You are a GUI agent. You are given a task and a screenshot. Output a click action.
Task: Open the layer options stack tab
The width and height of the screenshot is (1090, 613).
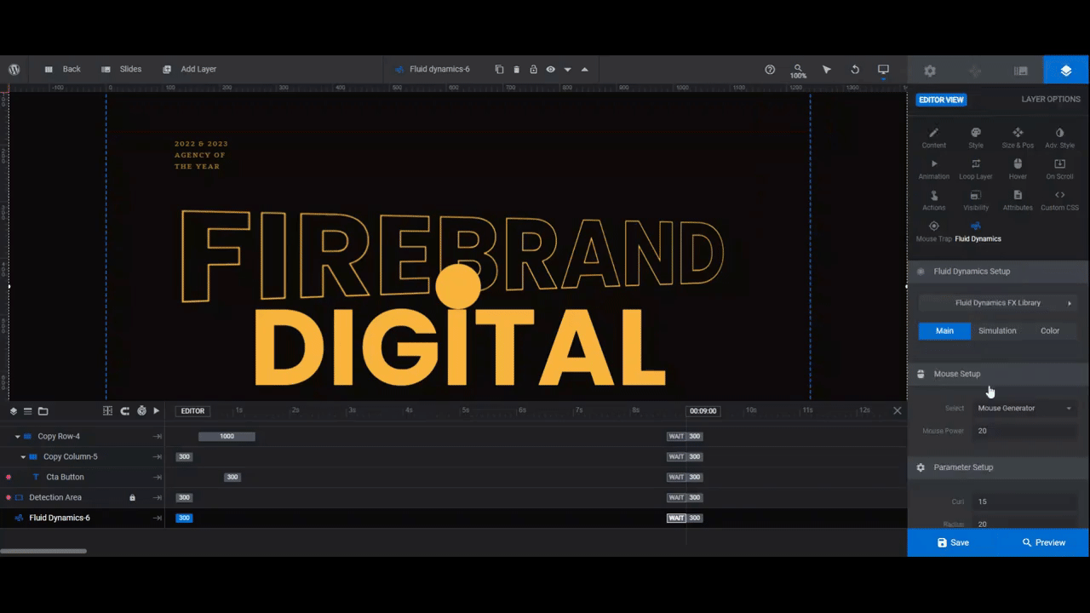[1066, 71]
